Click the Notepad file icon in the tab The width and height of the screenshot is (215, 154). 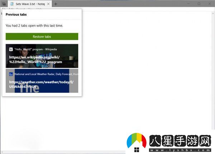pyautogui.click(x=12, y=4)
